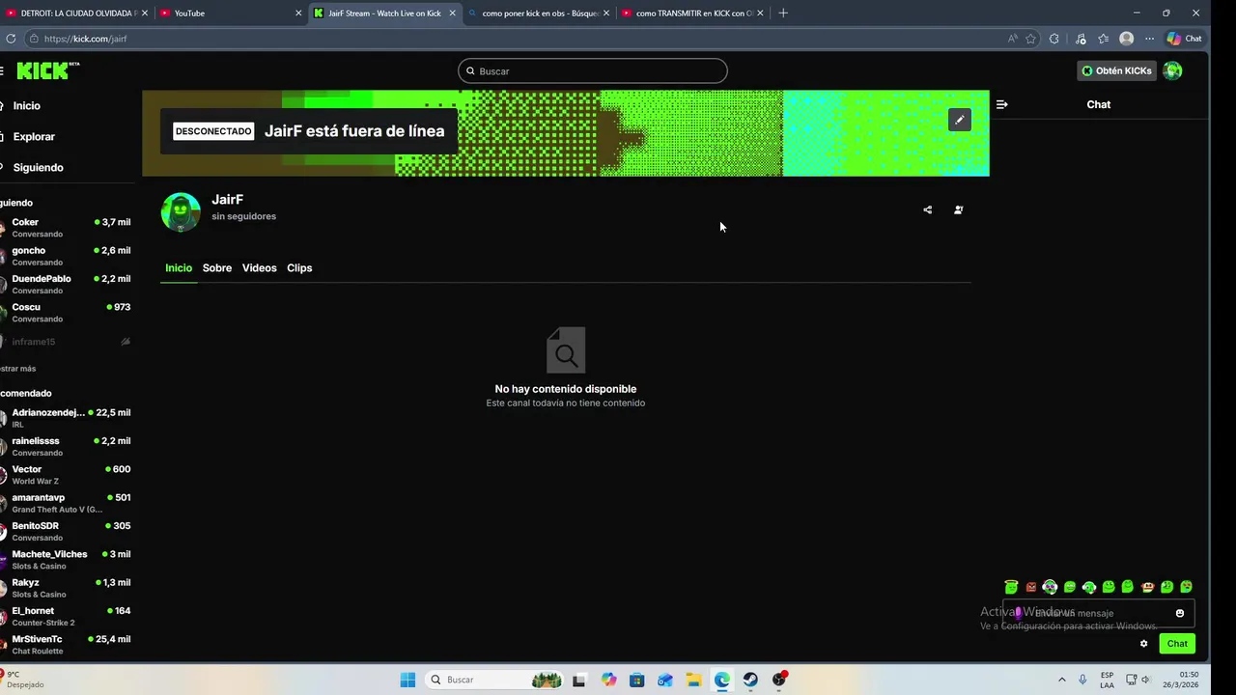Open Microsoft Store from the taskbar
Image resolution: width=1236 pixels, height=695 pixels.
point(636,680)
